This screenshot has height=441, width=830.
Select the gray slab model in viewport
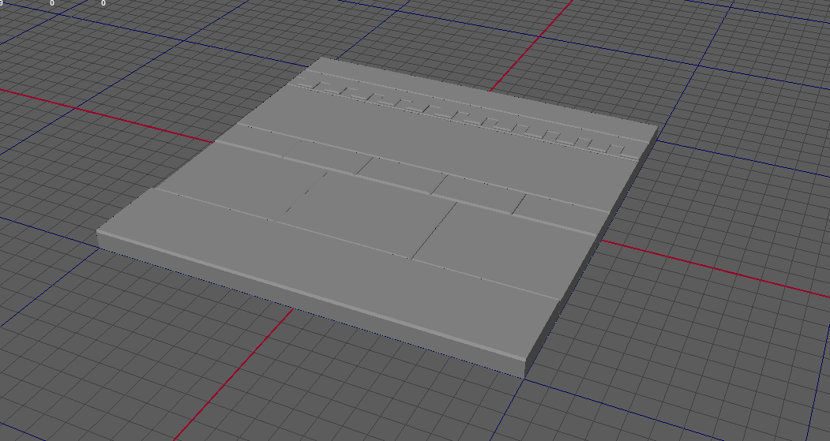click(x=377, y=217)
